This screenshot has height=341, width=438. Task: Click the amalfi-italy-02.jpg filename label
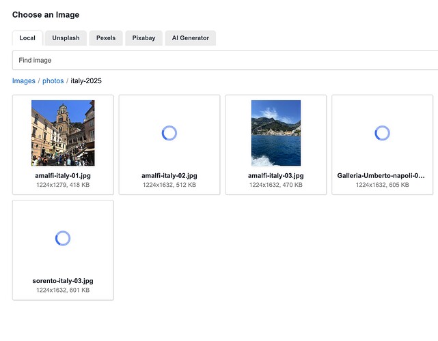[x=169, y=176]
